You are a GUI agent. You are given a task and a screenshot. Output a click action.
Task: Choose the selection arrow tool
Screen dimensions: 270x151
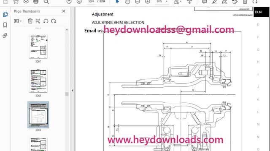[x=117, y=2]
